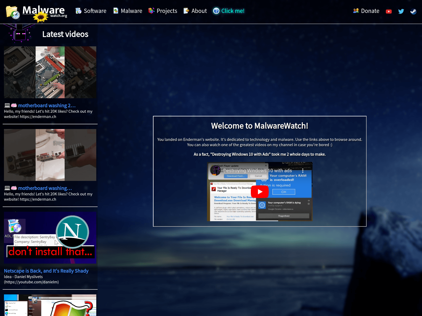Viewport: 422px width, 316px height.
Task: Click the Software nav icon
Action: [x=78, y=11]
